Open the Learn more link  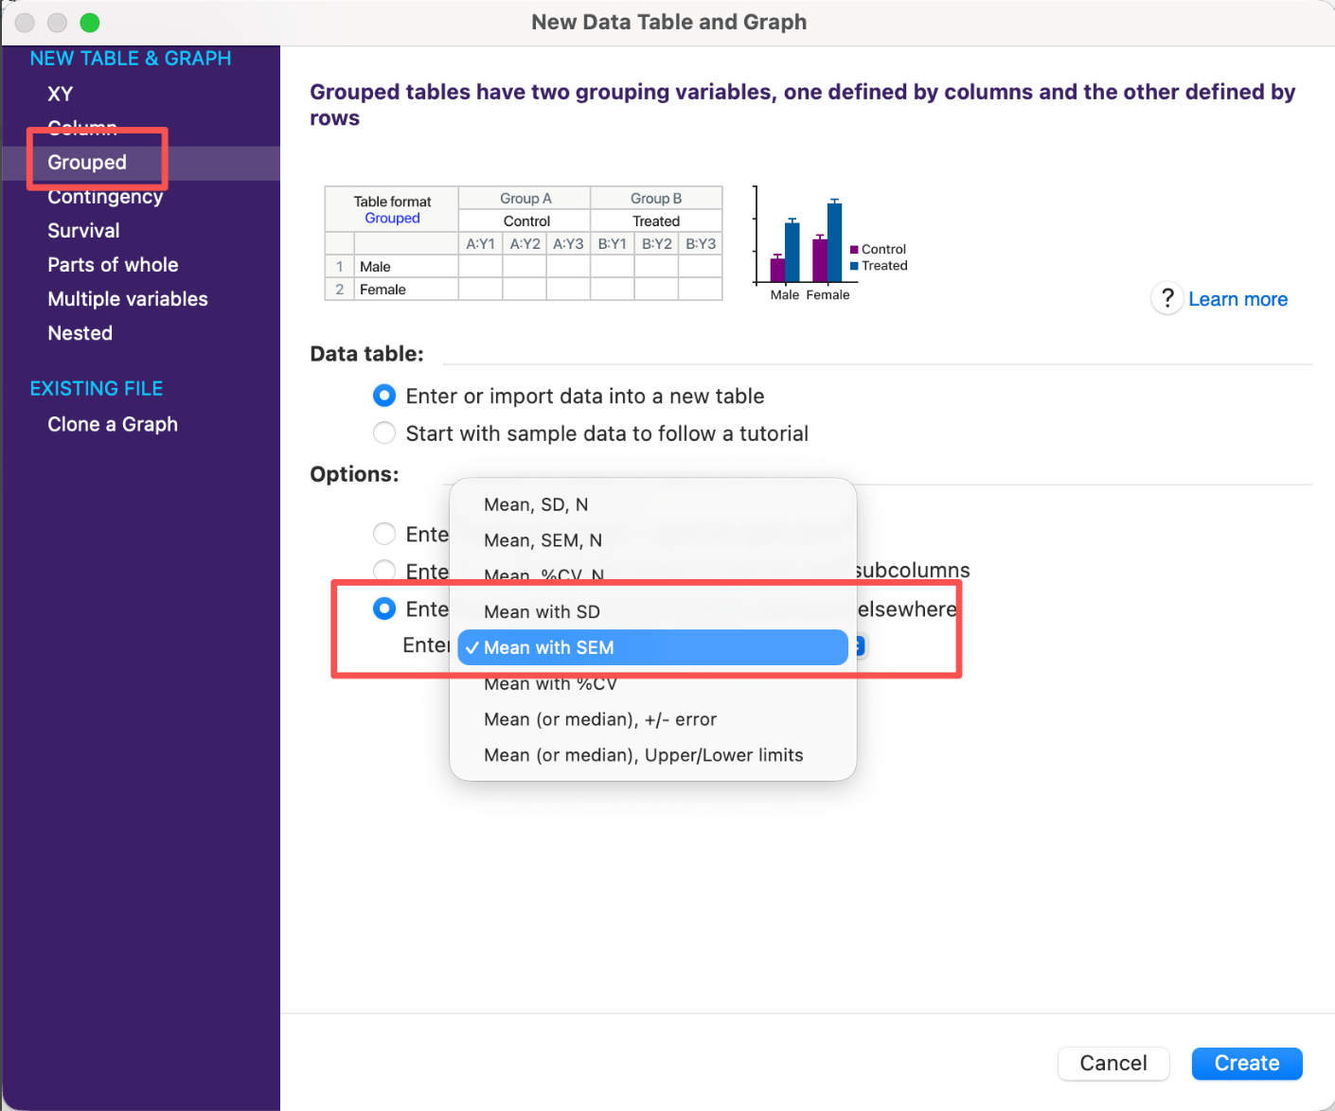pyautogui.click(x=1237, y=299)
